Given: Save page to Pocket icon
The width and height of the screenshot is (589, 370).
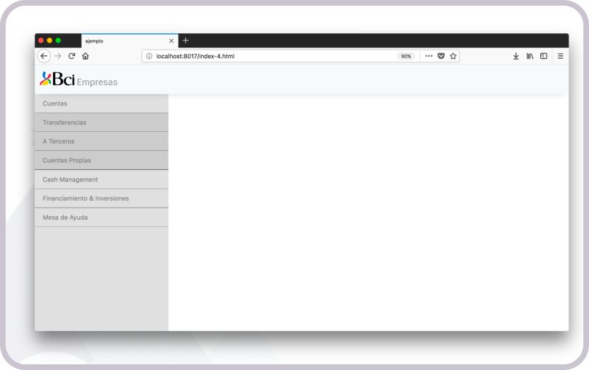Looking at the screenshot, I should [441, 56].
